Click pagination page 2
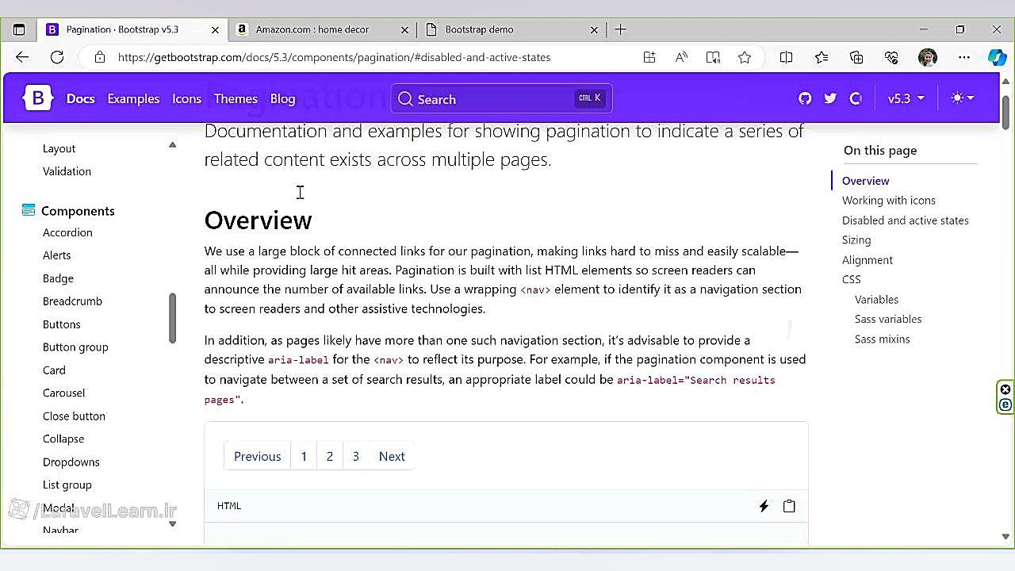Image resolution: width=1015 pixels, height=571 pixels. point(330,456)
